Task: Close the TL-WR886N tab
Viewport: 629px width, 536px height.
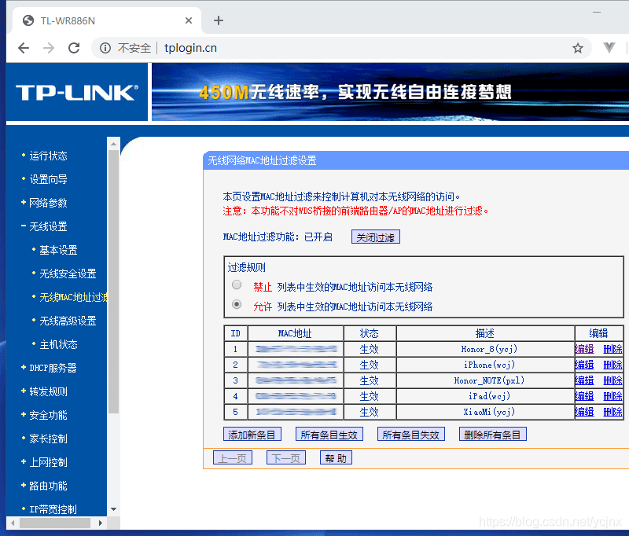Action: 189,20
